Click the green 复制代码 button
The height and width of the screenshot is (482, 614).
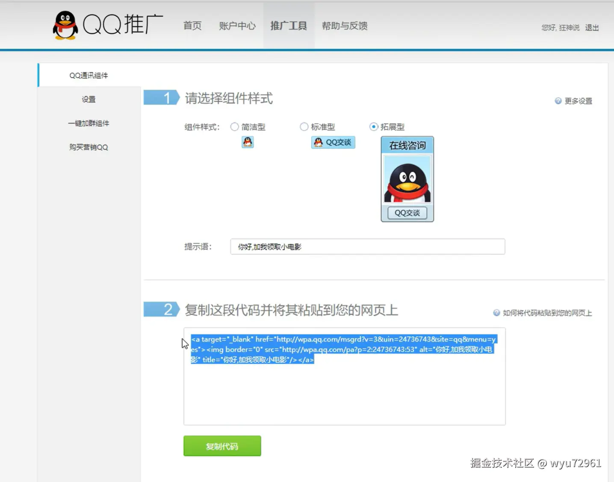click(222, 446)
